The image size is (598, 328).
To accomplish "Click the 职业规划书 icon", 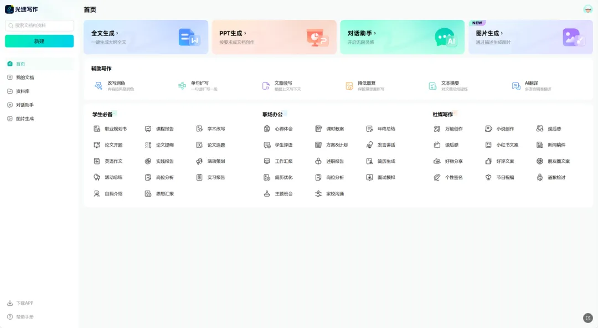I will click(x=97, y=129).
